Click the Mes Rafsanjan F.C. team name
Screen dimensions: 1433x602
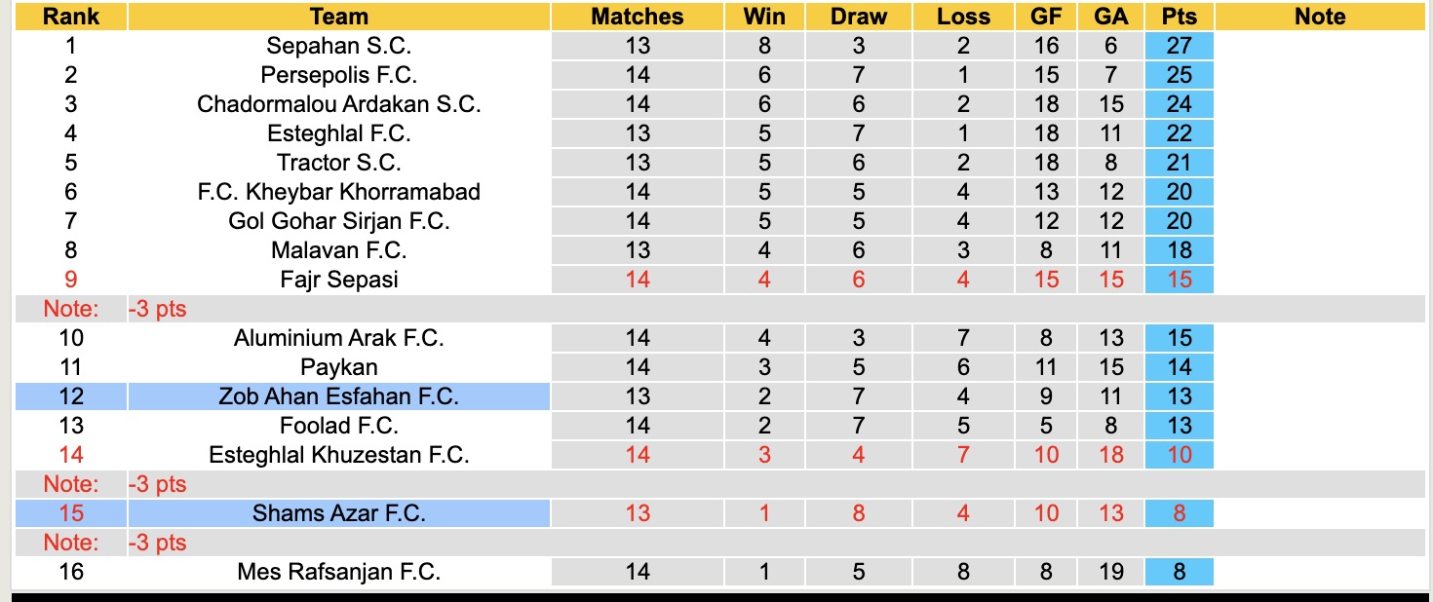pos(339,572)
